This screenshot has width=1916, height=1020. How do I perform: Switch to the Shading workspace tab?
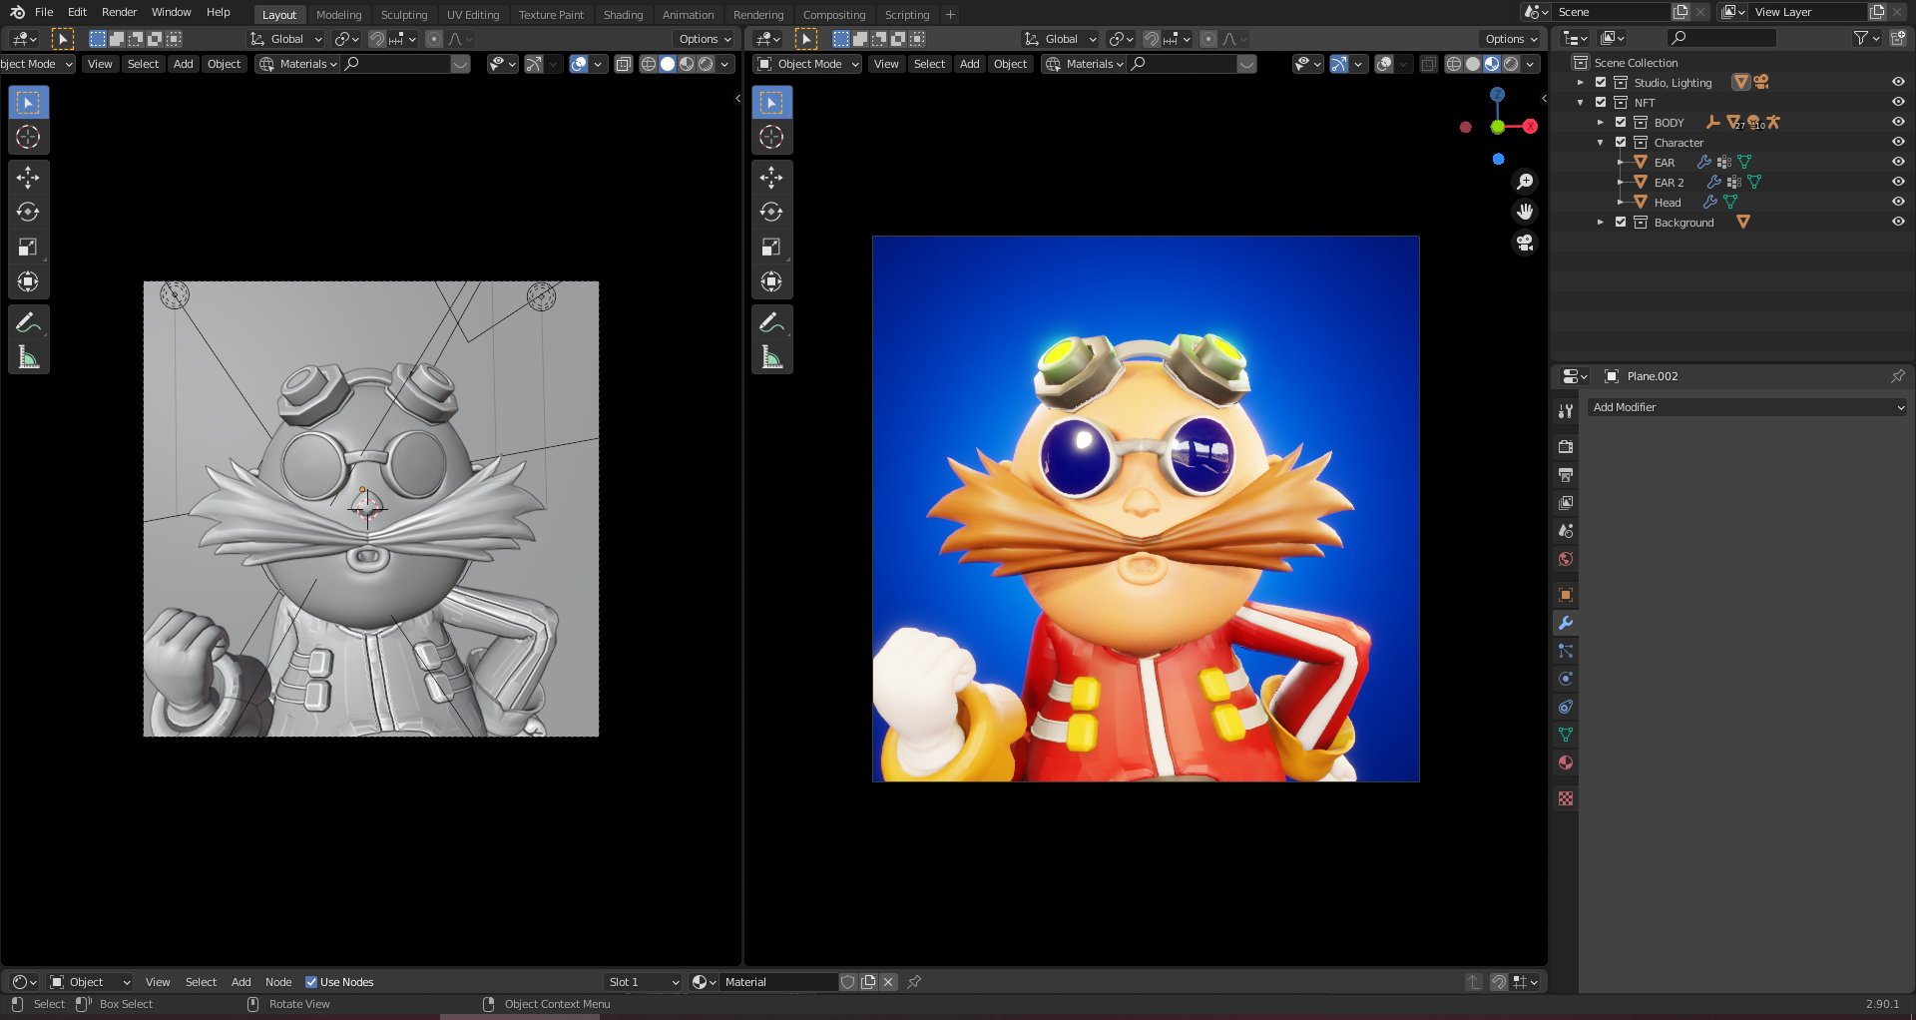(623, 15)
